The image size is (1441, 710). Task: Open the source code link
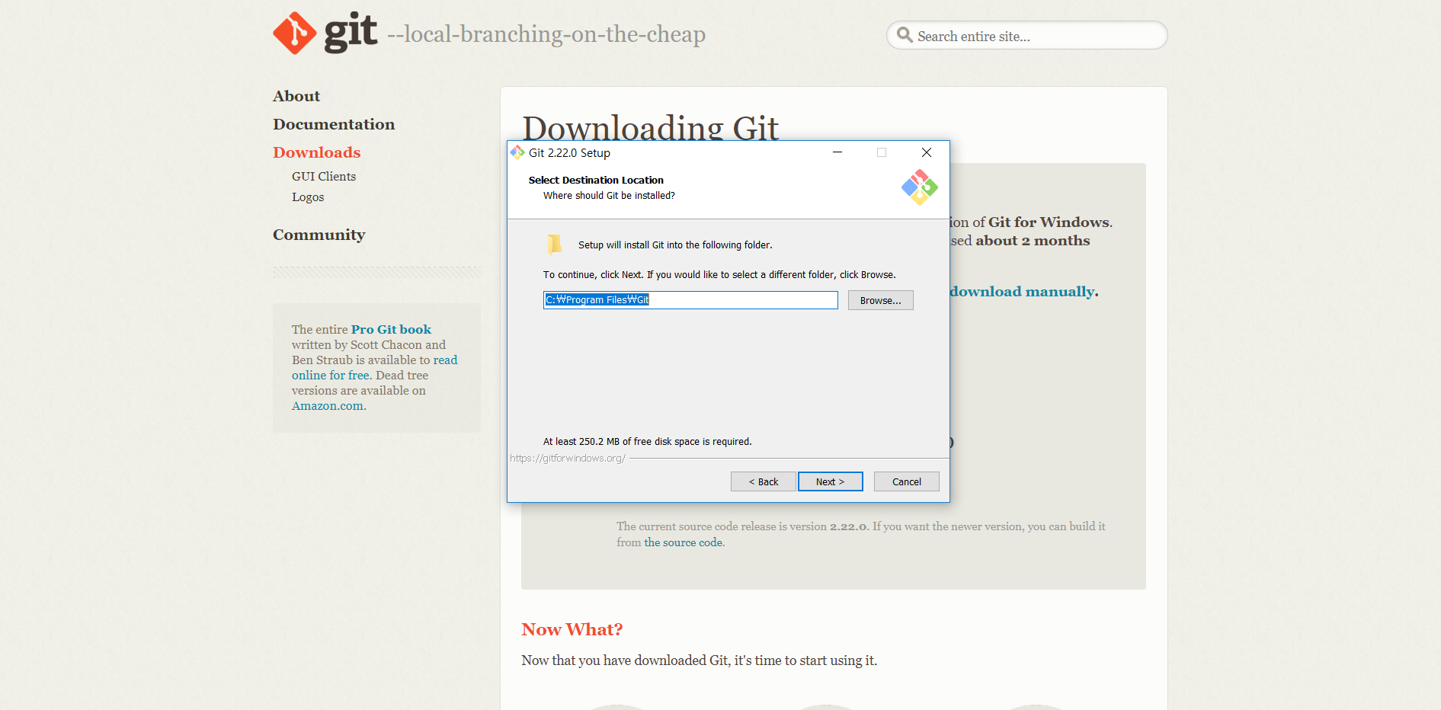tap(683, 542)
